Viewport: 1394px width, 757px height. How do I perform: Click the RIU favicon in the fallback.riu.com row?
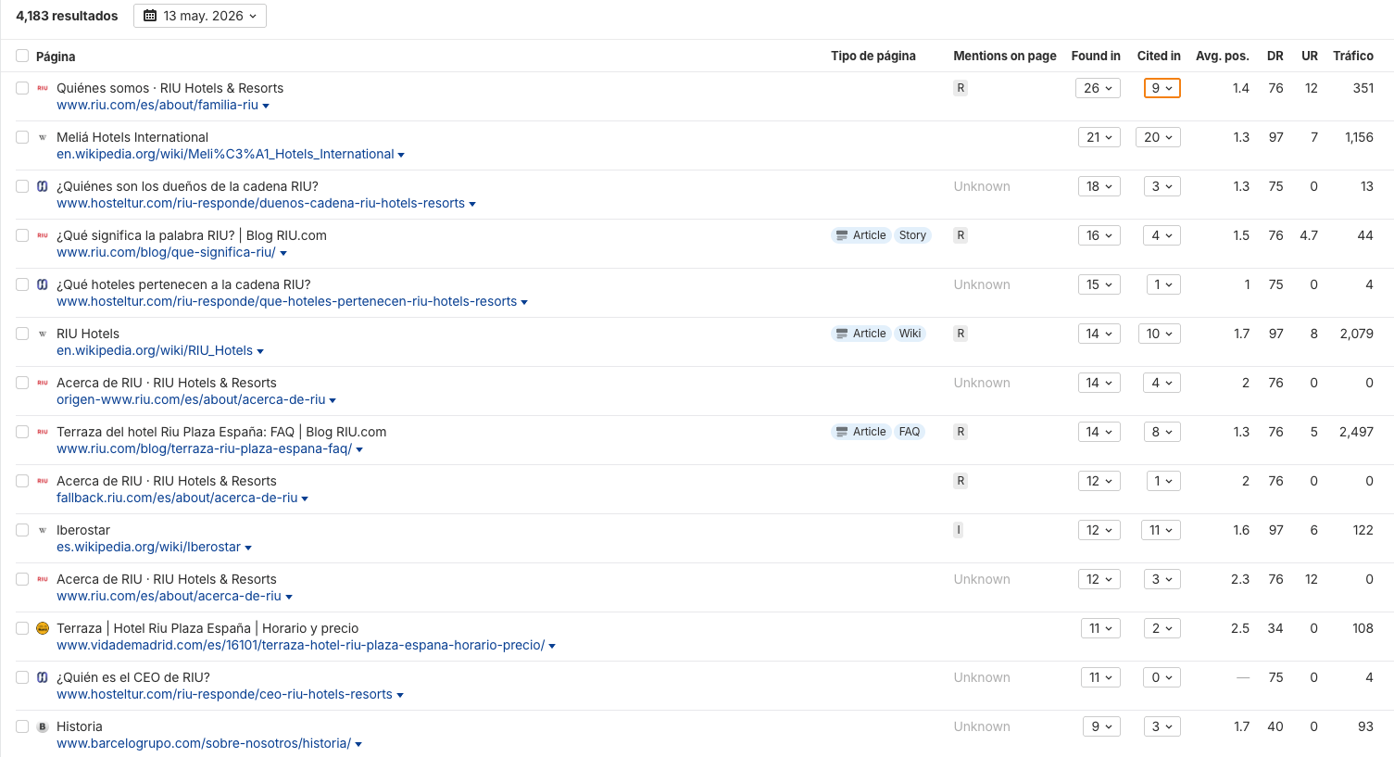(x=43, y=481)
